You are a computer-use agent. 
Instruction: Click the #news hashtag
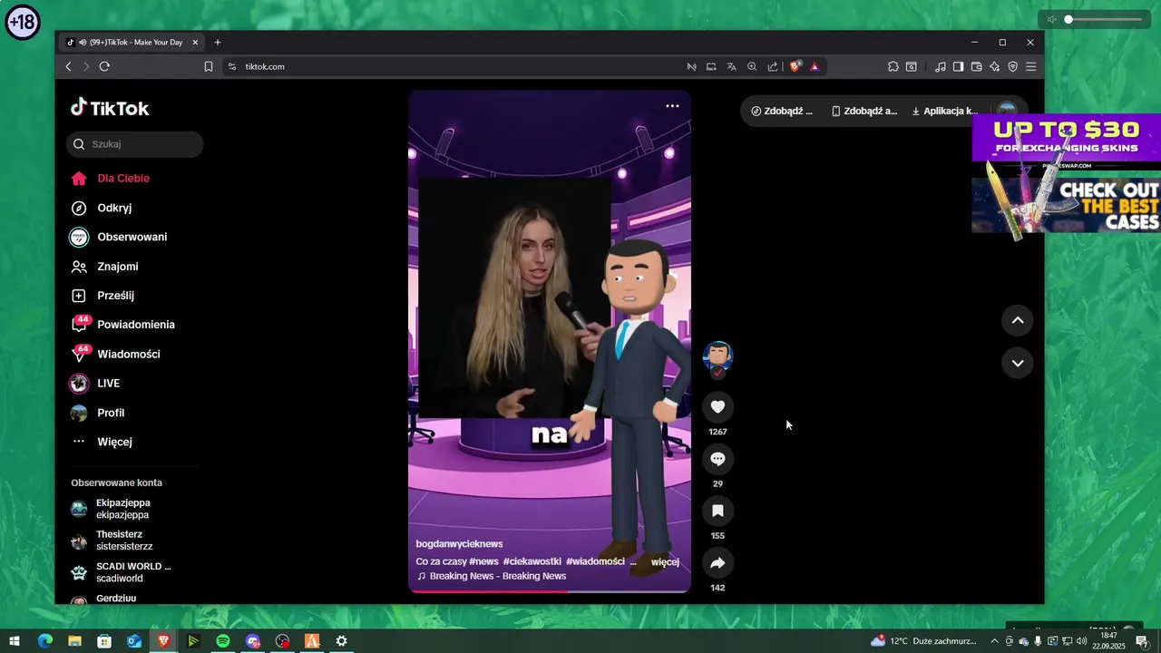[483, 561]
